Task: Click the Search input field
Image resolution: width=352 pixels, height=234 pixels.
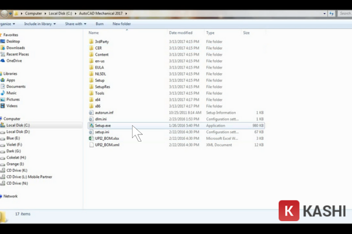Action: 345,13
